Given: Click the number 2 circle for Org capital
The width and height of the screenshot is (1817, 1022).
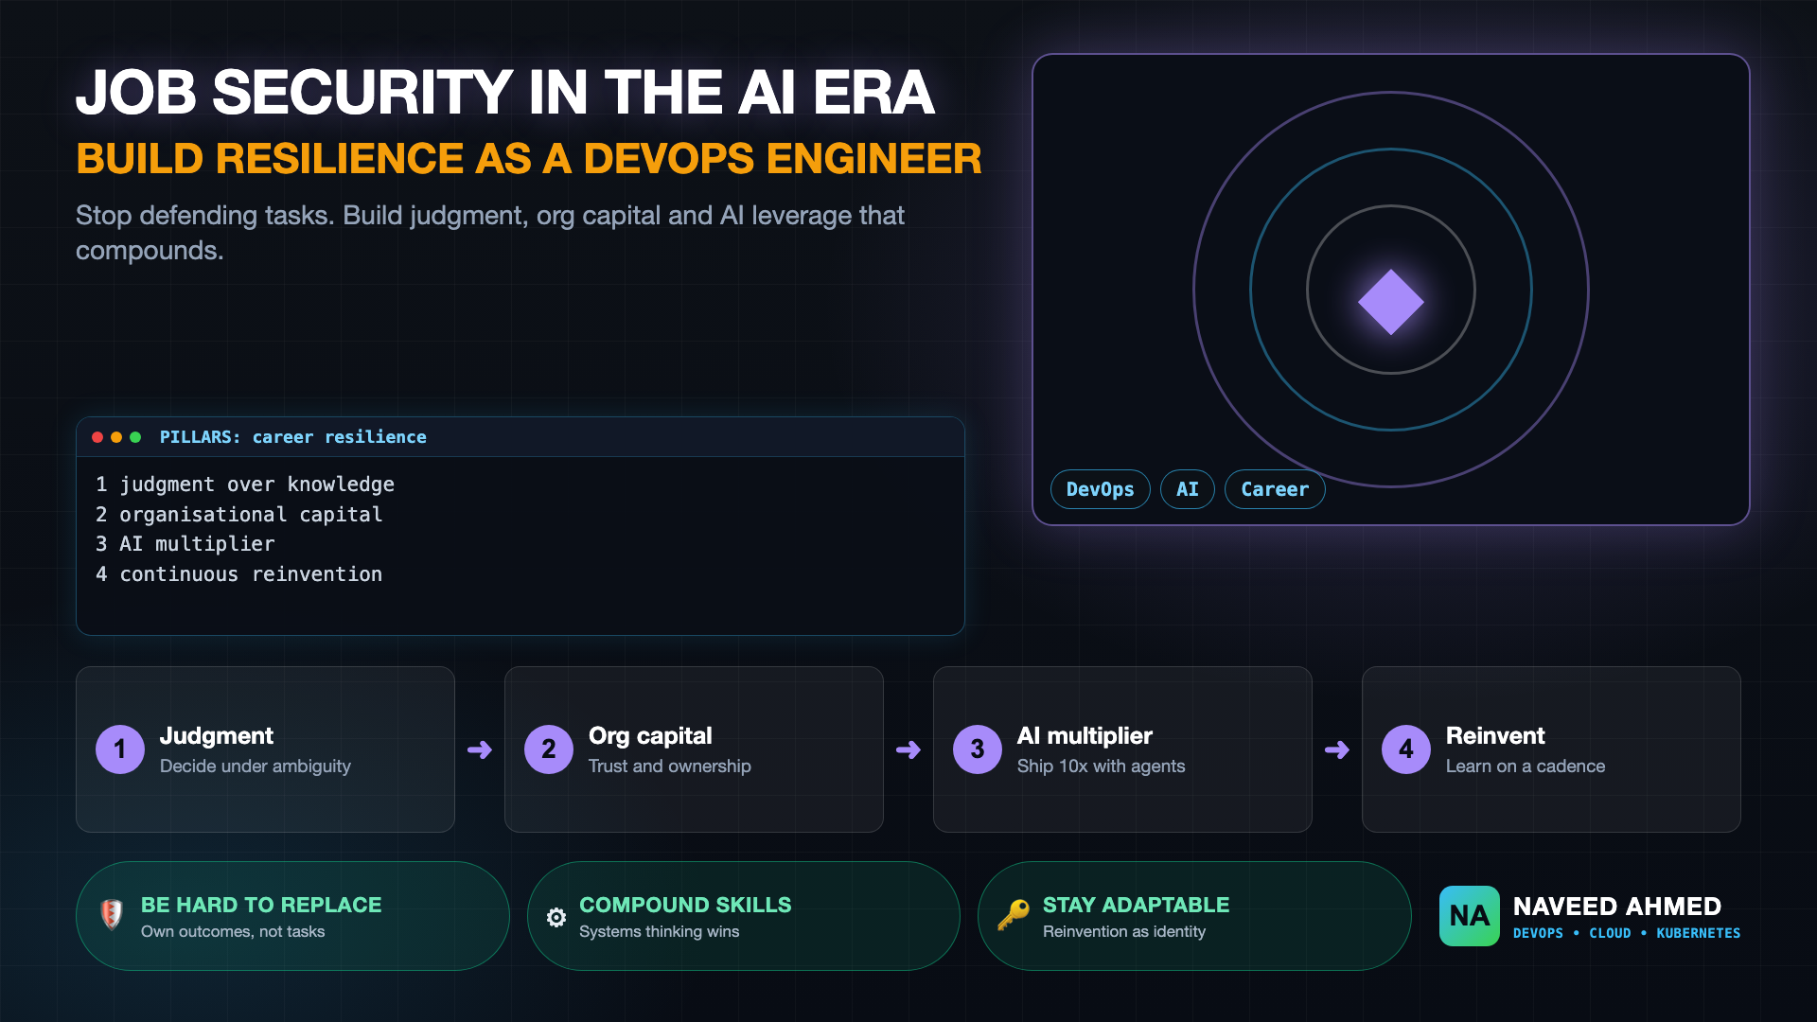Looking at the screenshot, I should point(549,749).
